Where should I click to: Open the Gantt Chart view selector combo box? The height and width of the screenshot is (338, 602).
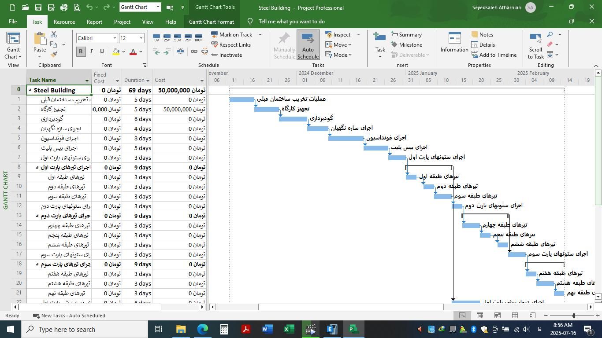point(140,7)
